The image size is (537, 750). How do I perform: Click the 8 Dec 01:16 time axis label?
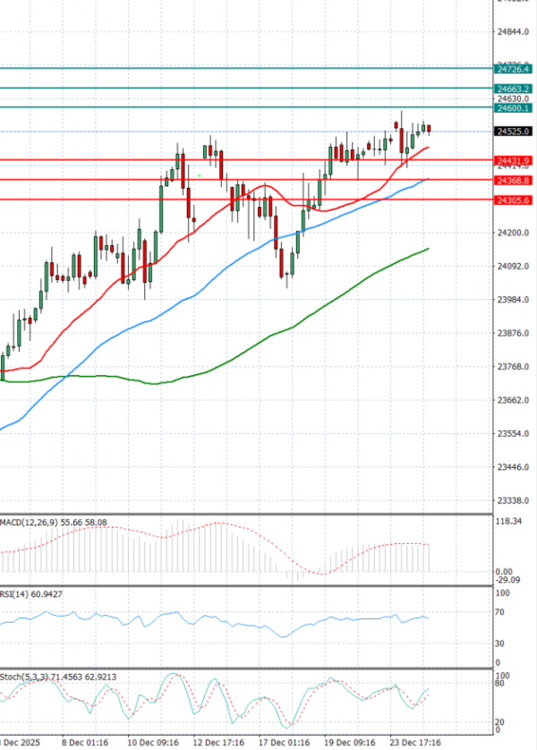pyautogui.click(x=85, y=743)
